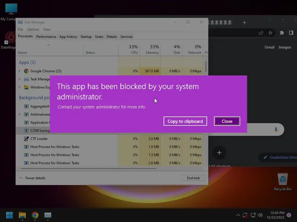The height and width of the screenshot is (222, 297).
Task: Click the Task Manager taskbar icon
Action: point(48,215)
